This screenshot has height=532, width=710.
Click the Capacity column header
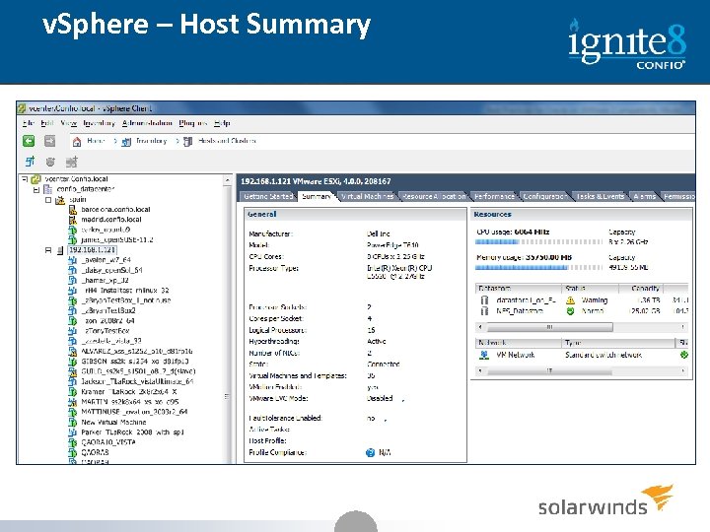pyautogui.click(x=641, y=288)
